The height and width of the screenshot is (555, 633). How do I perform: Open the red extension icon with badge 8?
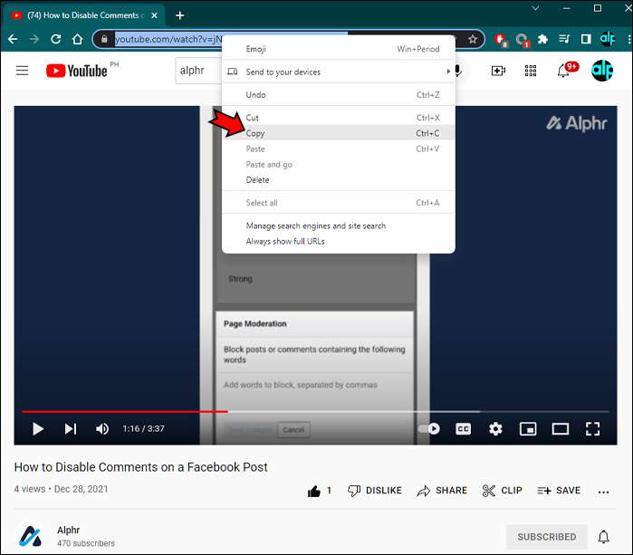click(501, 40)
